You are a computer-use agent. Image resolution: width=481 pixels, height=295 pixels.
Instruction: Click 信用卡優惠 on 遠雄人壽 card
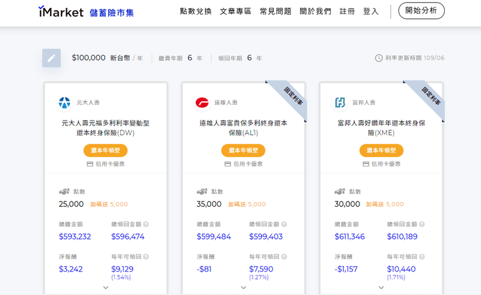[x=248, y=164]
